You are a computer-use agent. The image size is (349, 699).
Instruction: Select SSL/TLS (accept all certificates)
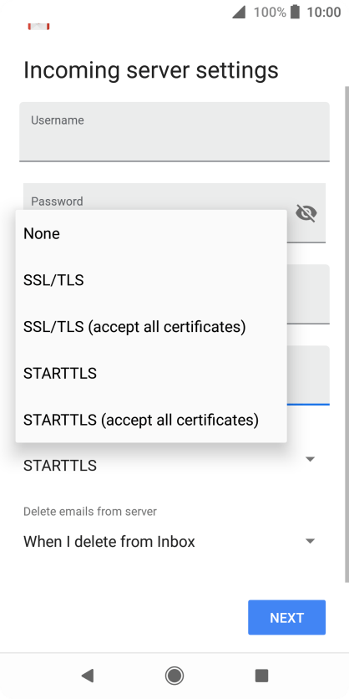pos(151,327)
